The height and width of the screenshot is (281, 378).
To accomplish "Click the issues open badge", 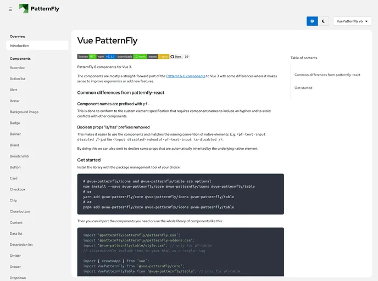I will (x=158, y=57).
